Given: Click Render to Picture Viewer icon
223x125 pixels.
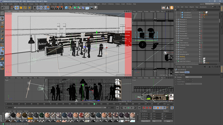Looking at the screenshot, I should click(x=57, y=8).
